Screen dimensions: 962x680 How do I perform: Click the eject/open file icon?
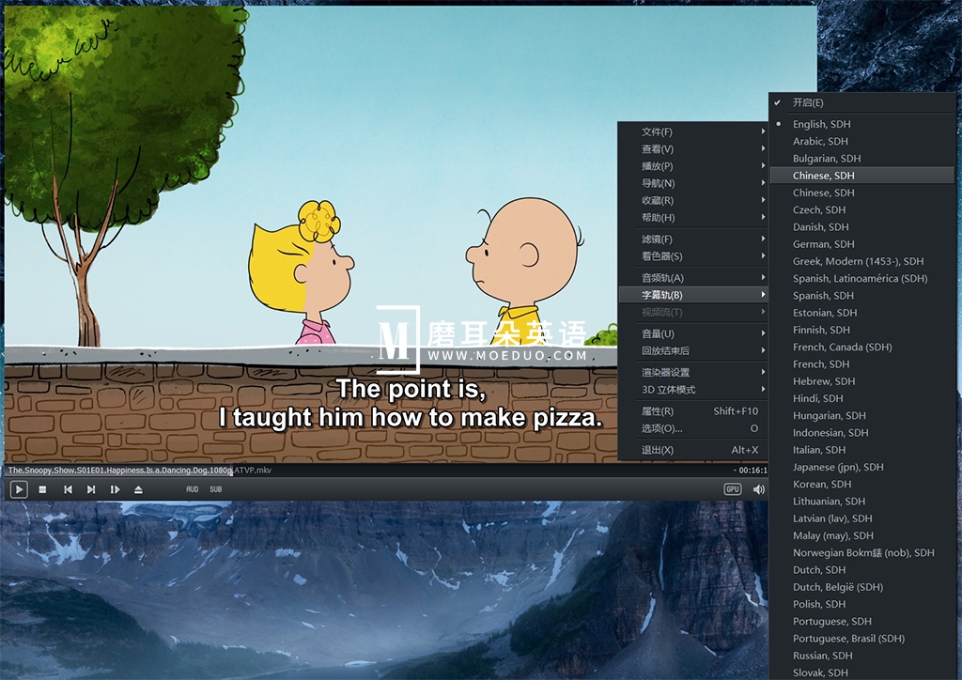tap(138, 489)
